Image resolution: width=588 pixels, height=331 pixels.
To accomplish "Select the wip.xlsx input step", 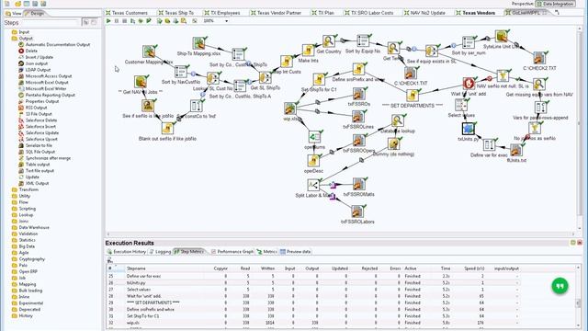I will pyautogui.click(x=289, y=108).
